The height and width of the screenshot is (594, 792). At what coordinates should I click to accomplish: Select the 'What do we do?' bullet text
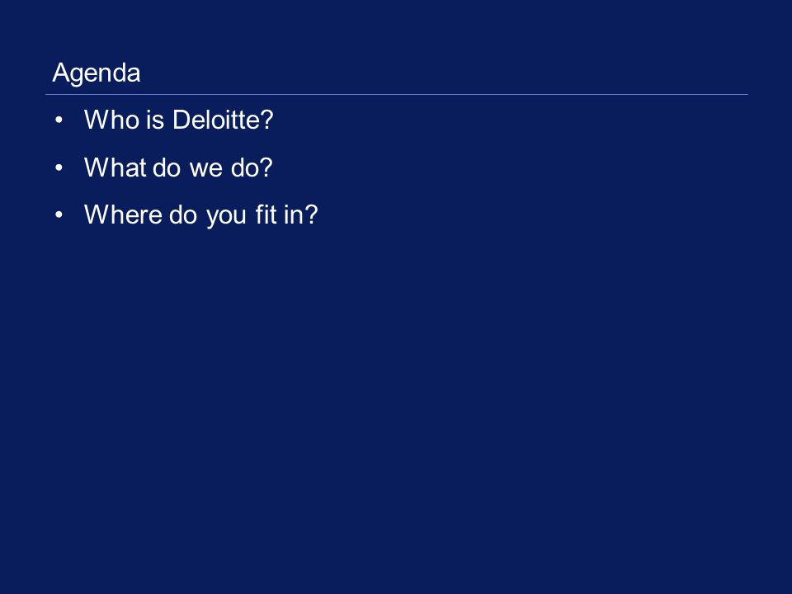[178, 167]
